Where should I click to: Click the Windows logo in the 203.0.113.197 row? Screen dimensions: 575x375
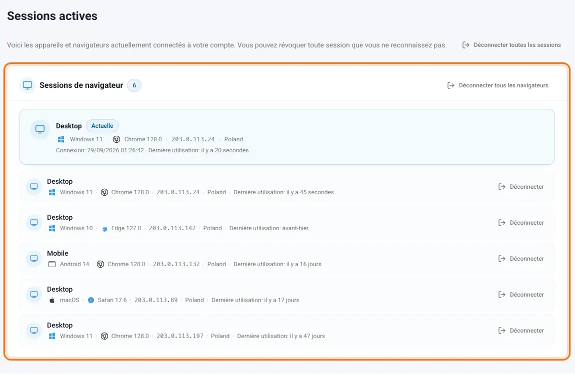coord(52,336)
